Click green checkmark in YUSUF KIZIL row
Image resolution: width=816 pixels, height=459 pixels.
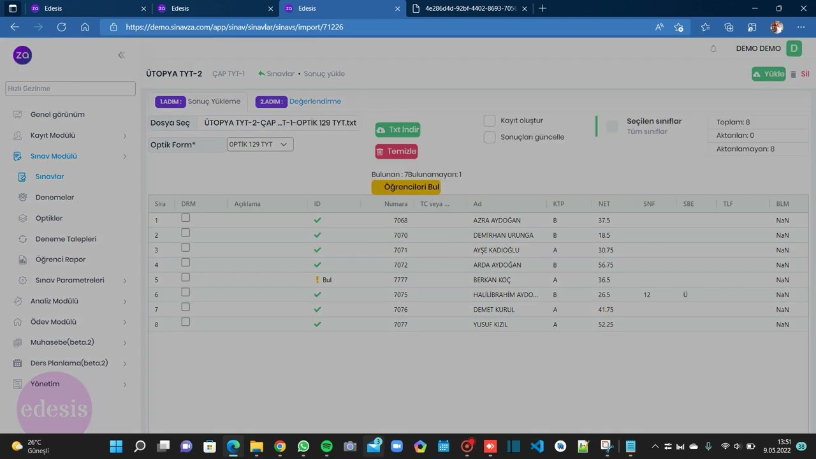tap(317, 324)
